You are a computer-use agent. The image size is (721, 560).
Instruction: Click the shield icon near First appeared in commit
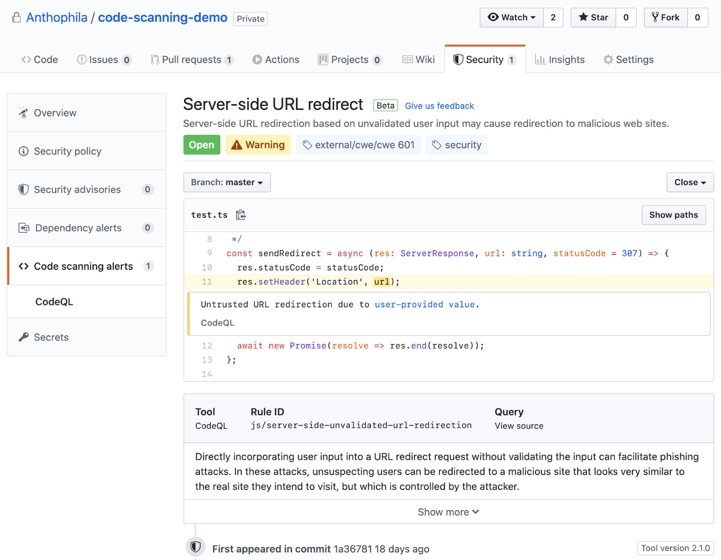195,547
